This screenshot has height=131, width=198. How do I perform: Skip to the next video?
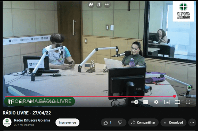20,102
